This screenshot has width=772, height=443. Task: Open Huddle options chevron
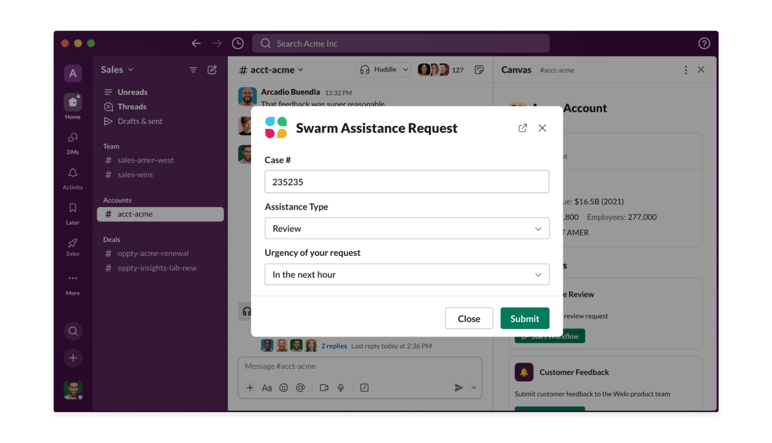[405, 70]
